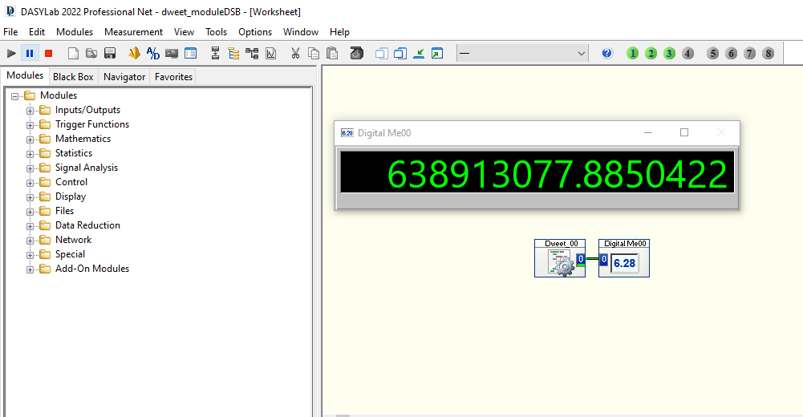The width and height of the screenshot is (803, 417).
Task: Expand the Files folder
Action: (30, 212)
